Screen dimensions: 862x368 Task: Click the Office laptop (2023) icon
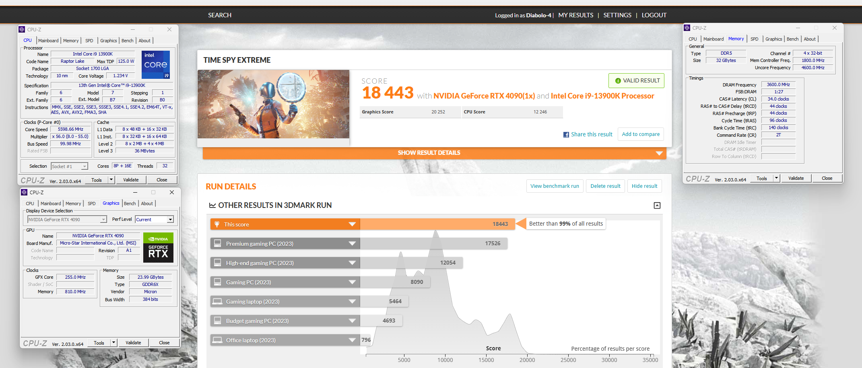(x=217, y=340)
